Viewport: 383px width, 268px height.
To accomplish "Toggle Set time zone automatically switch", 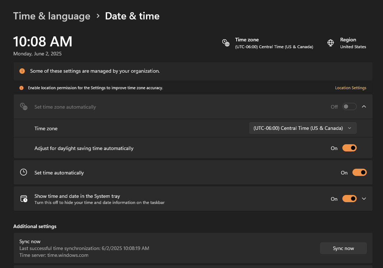I will coord(349,106).
